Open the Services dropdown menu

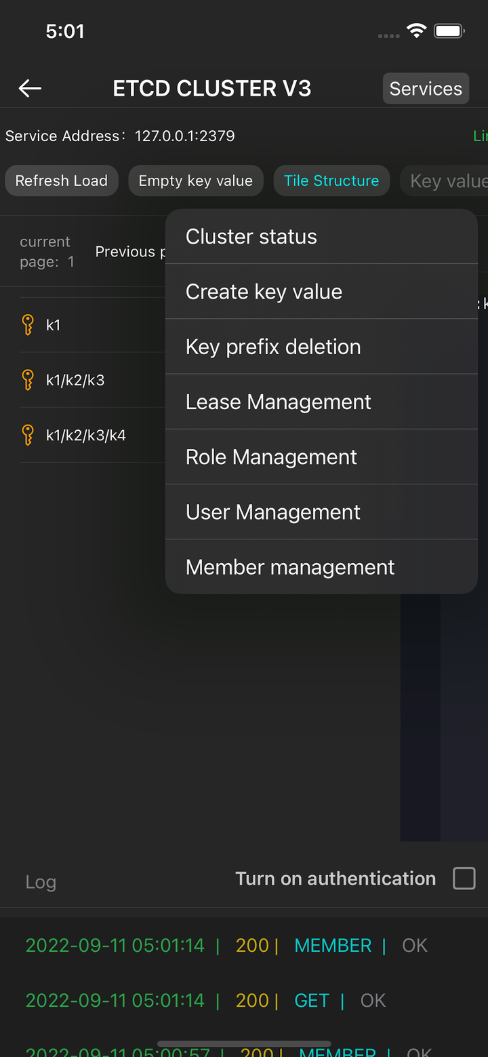point(426,89)
